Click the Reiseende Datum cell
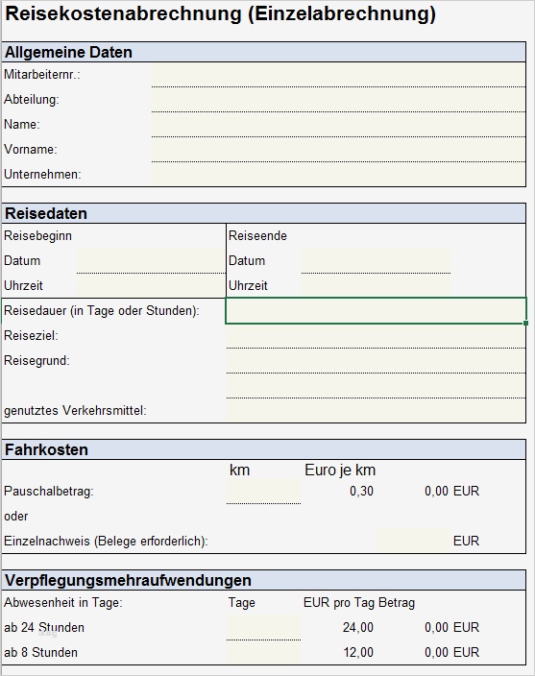Image resolution: width=535 pixels, height=676 pixels. [x=376, y=260]
